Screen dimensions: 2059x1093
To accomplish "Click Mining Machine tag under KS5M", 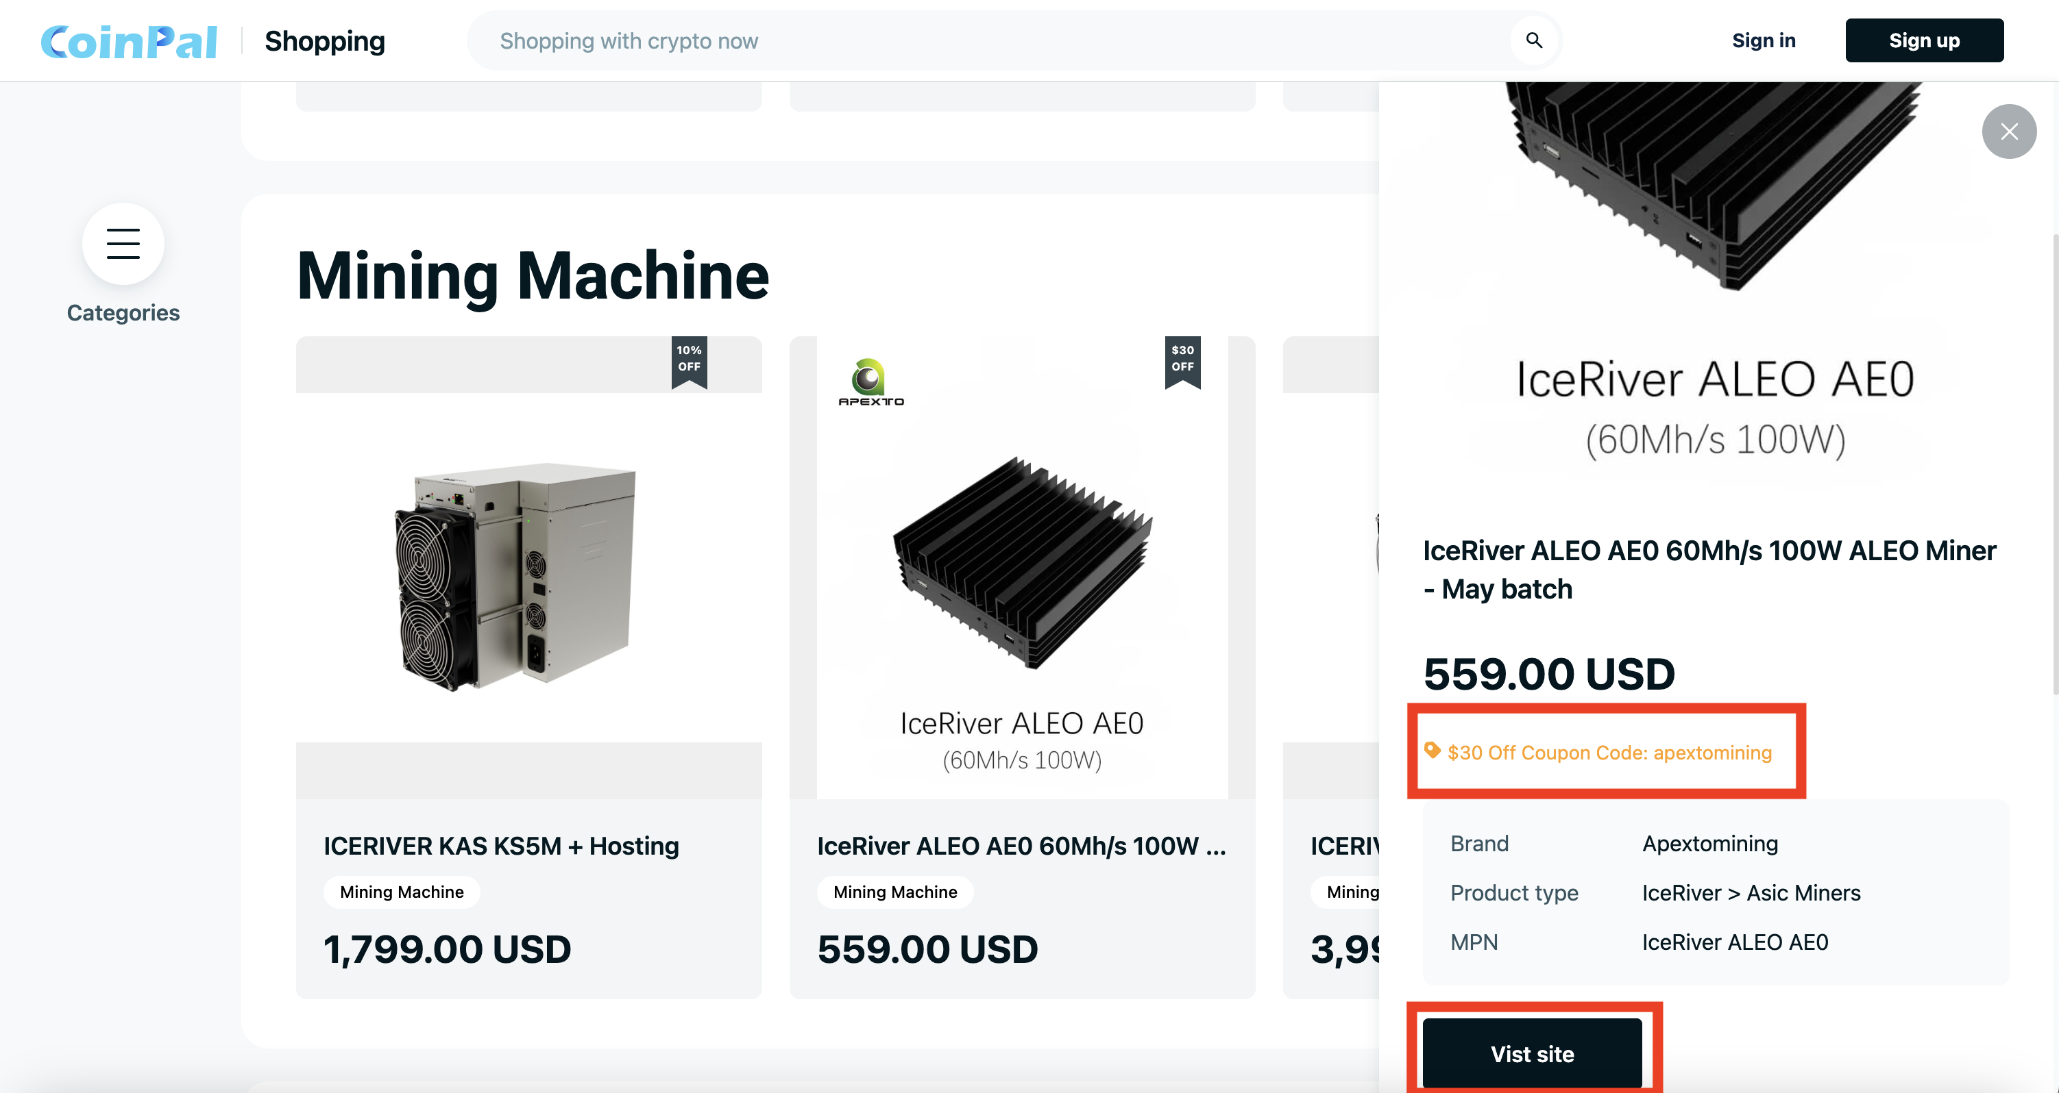I will (x=401, y=892).
